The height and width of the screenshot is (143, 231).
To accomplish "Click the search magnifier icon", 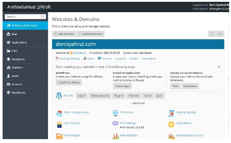I will (42, 17).
